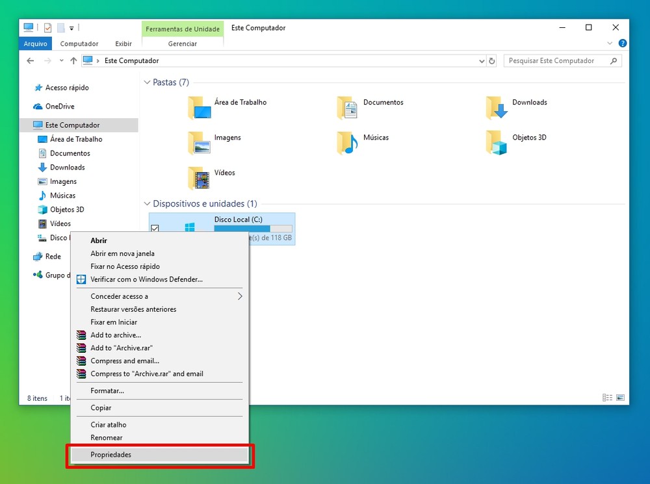This screenshot has height=484, width=650.
Task: Go up one level with the up arrow
Action: tap(73, 60)
